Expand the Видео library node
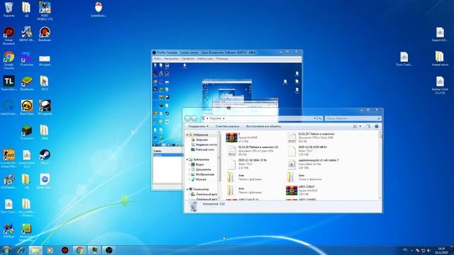 click(x=189, y=164)
